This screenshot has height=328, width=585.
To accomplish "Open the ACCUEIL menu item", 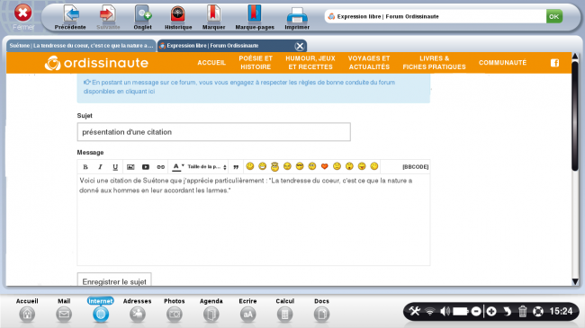I will (x=211, y=63).
